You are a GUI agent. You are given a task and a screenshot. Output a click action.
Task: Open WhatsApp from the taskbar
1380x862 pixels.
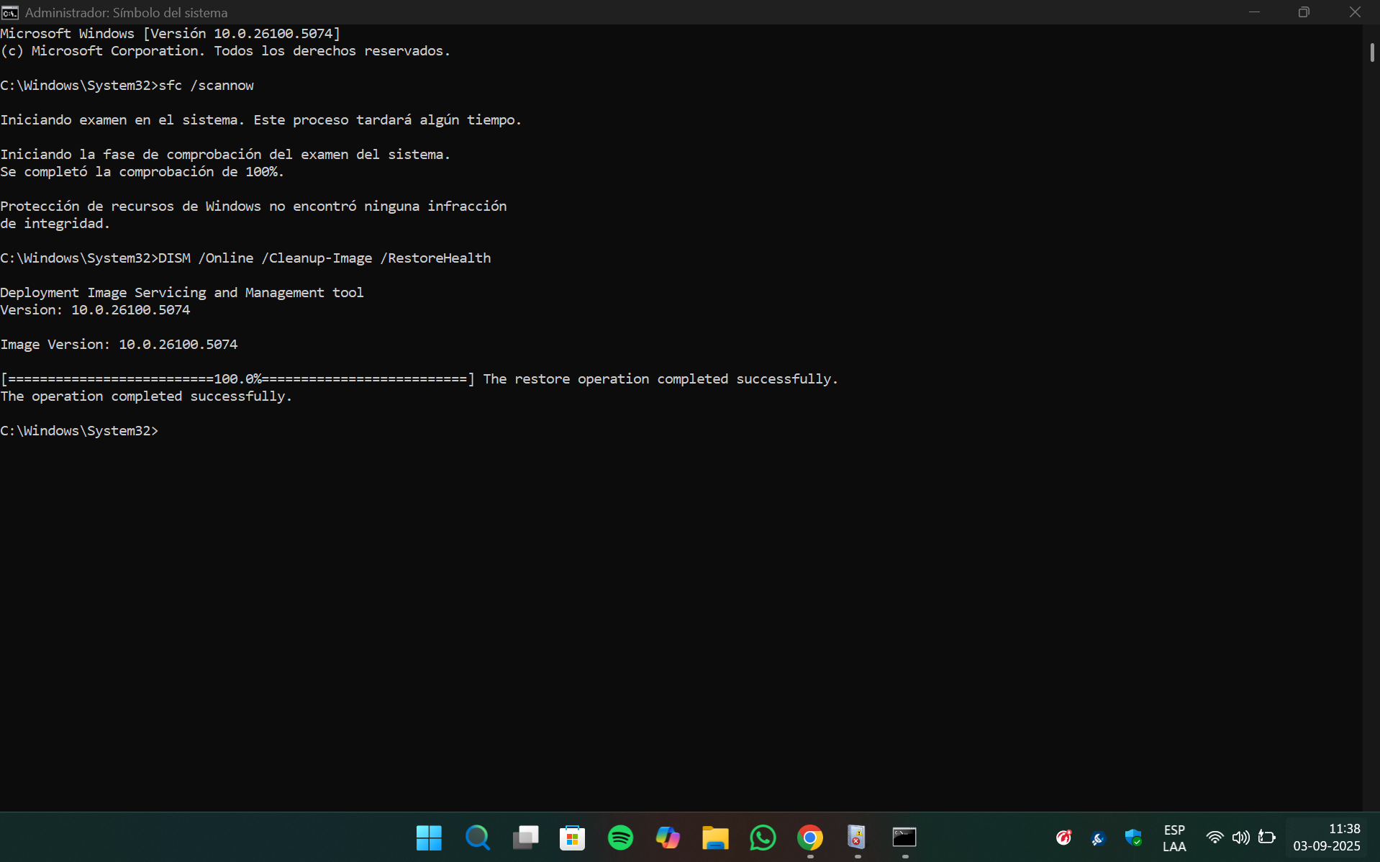[763, 838]
